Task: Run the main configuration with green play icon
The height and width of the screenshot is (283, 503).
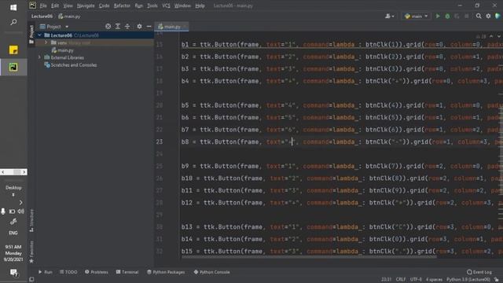Action: tap(438, 16)
